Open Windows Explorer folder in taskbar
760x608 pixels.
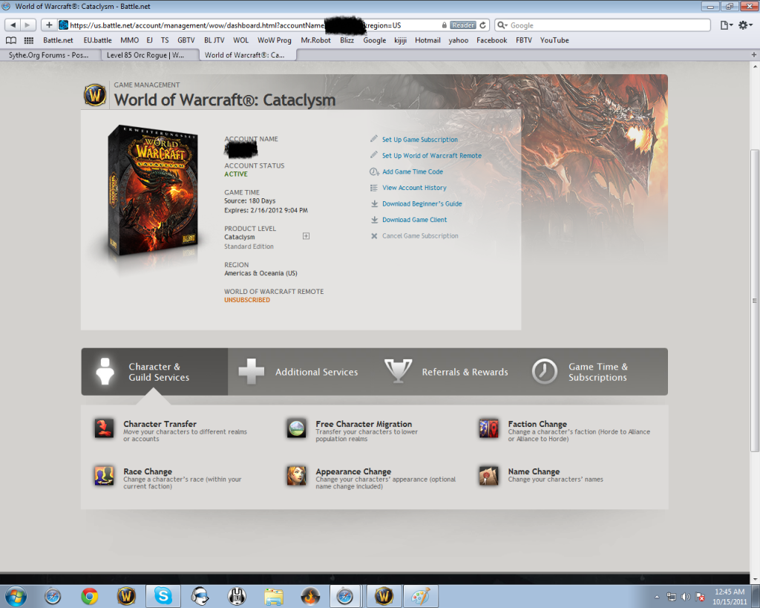[274, 596]
